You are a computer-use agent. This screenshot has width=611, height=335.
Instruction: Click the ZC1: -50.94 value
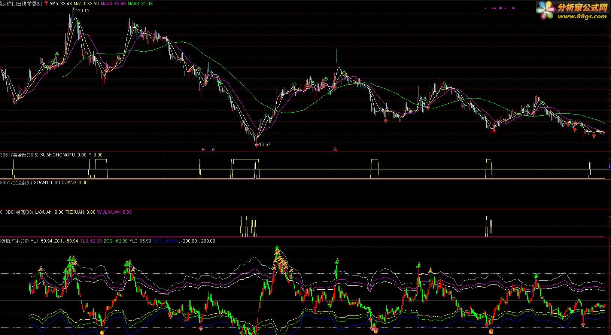tap(66, 241)
